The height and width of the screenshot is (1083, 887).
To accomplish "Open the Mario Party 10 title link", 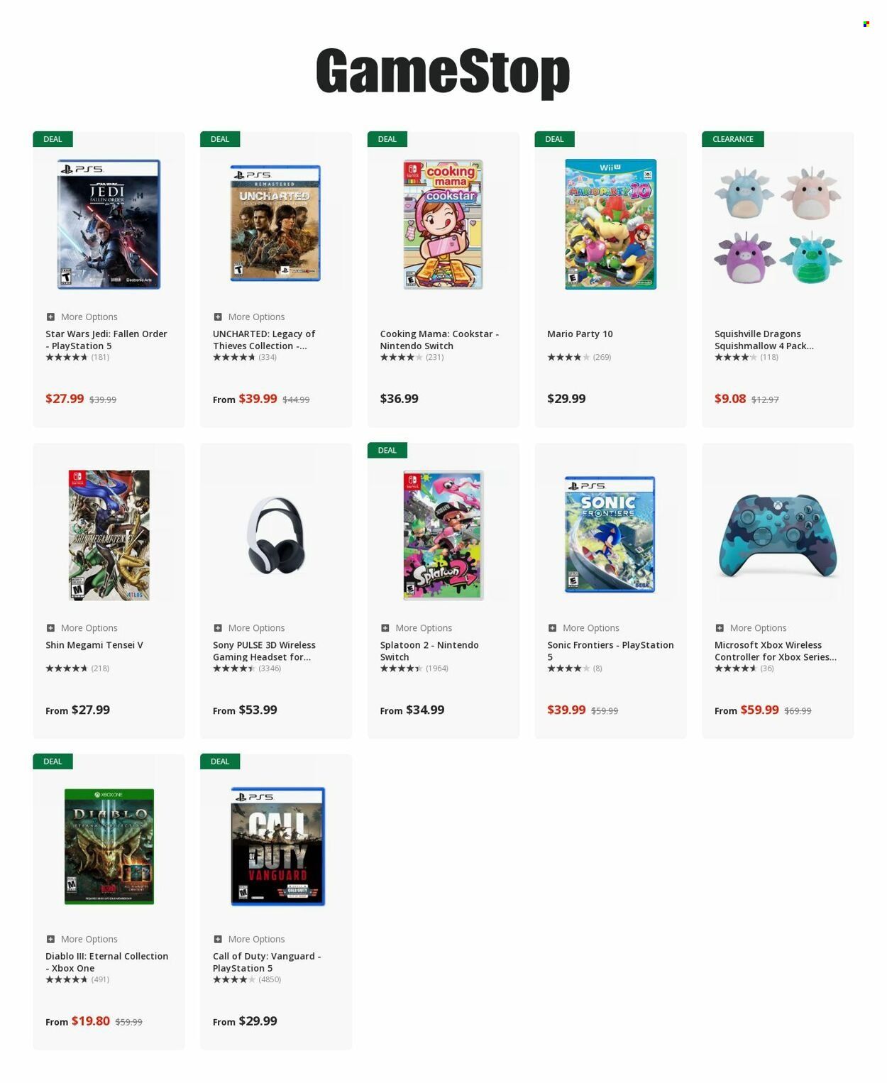I will pyautogui.click(x=580, y=334).
